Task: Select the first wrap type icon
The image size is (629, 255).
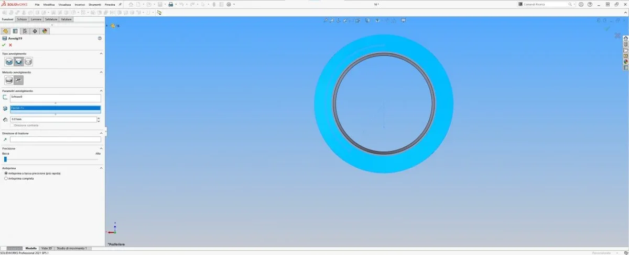Action: coord(8,62)
